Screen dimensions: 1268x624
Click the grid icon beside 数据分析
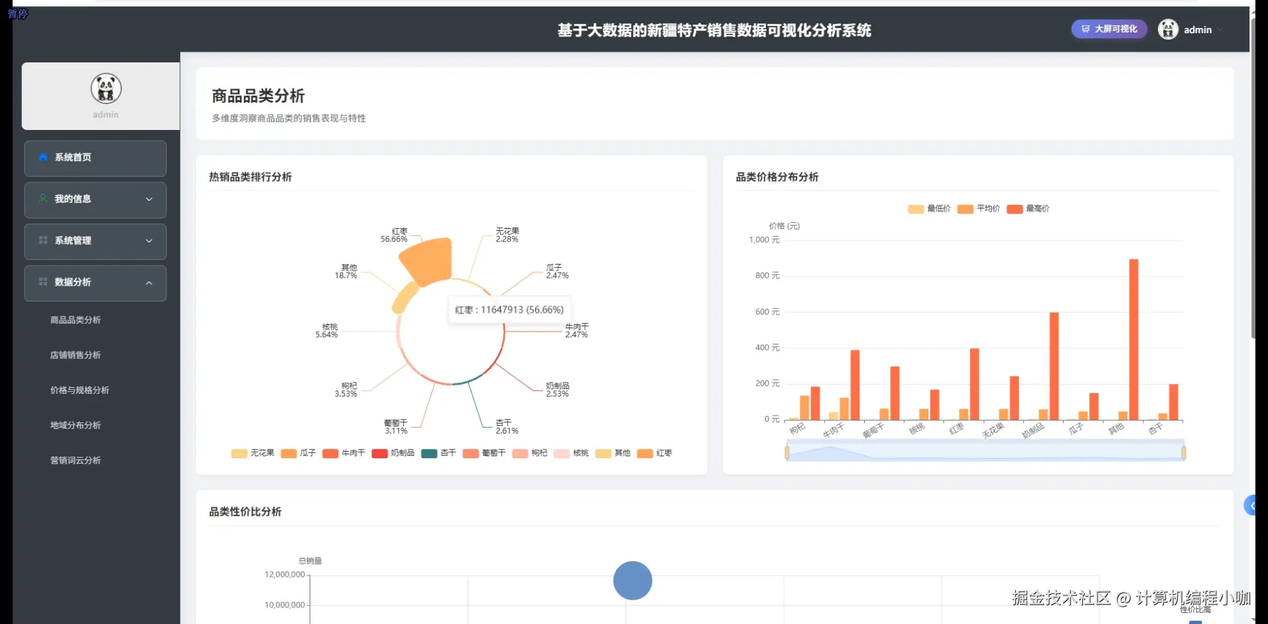point(43,282)
